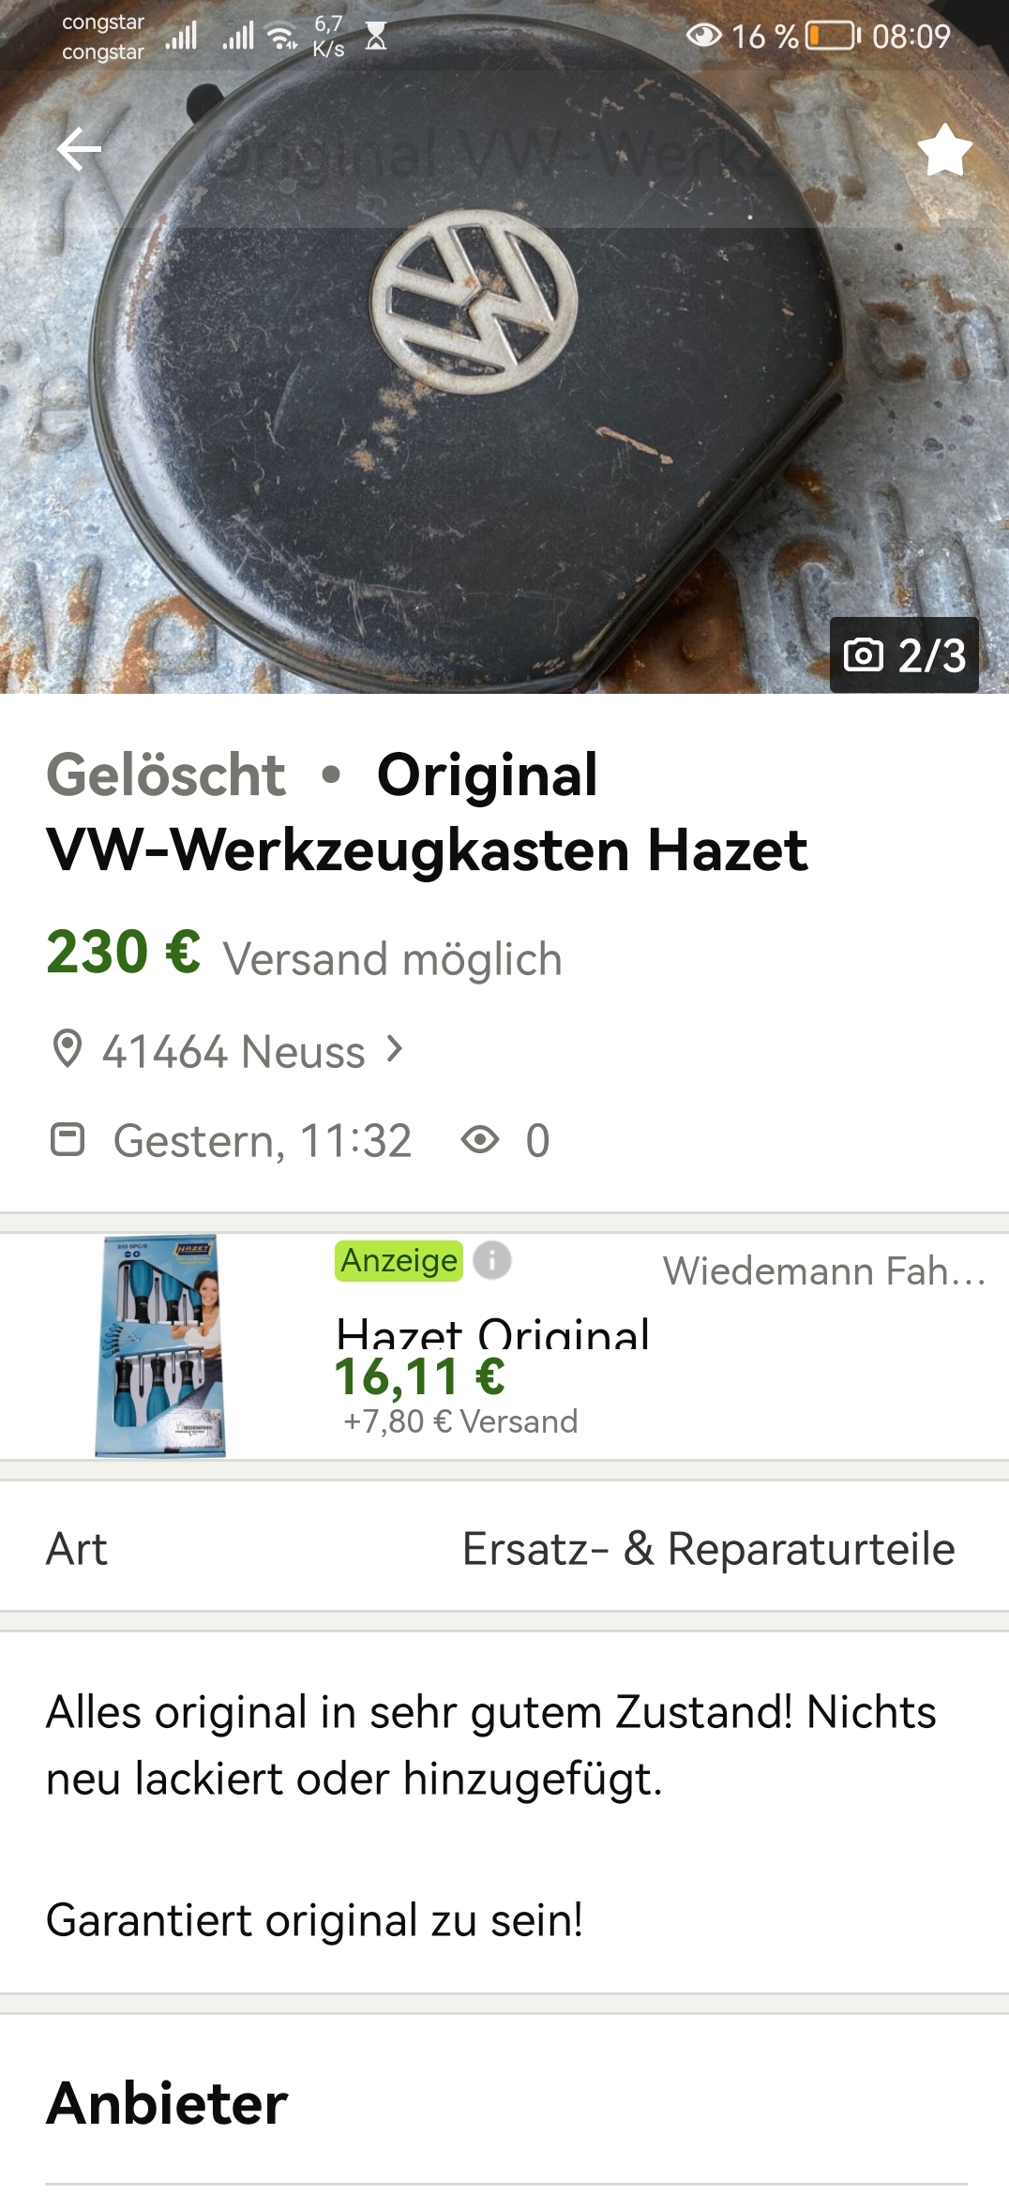Viewport: 1009px width, 2194px height.
Task: Click the green Anzeige label
Action: pyautogui.click(x=399, y=1260)
